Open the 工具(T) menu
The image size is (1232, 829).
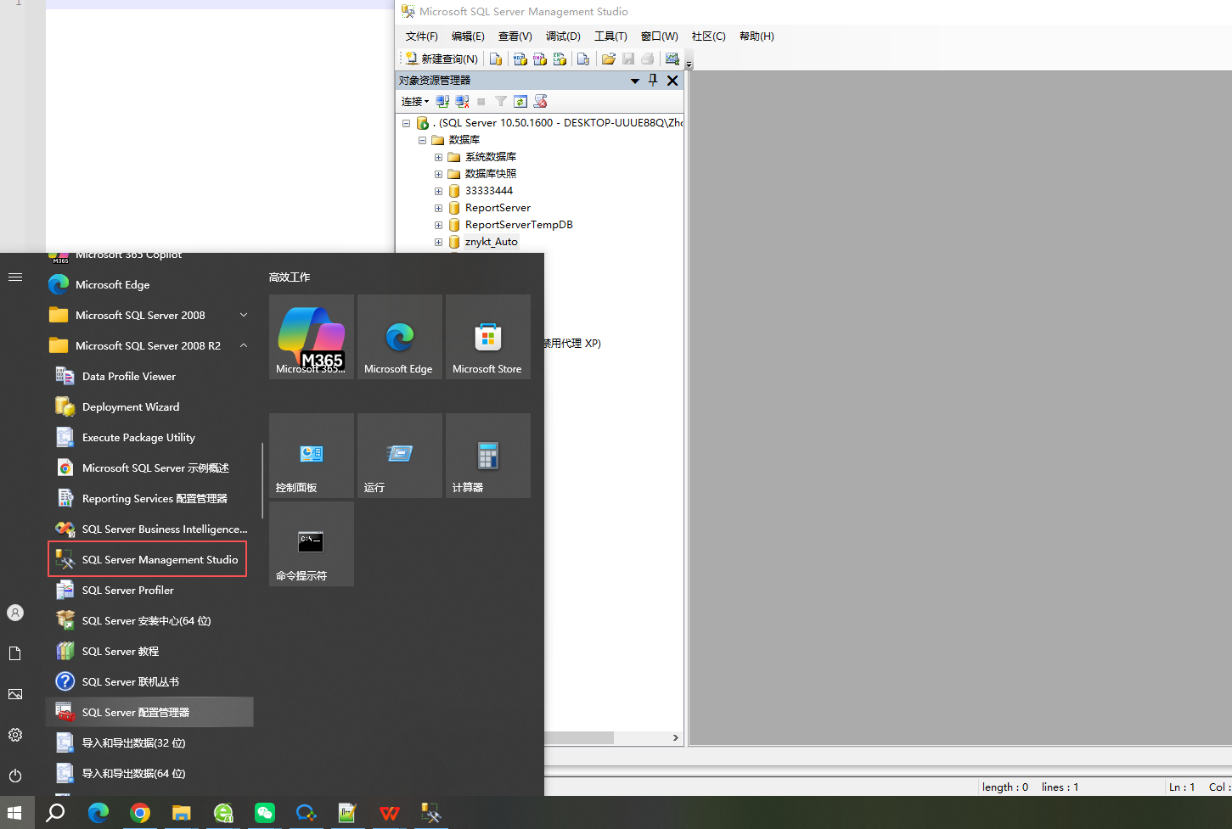(610, 36)
